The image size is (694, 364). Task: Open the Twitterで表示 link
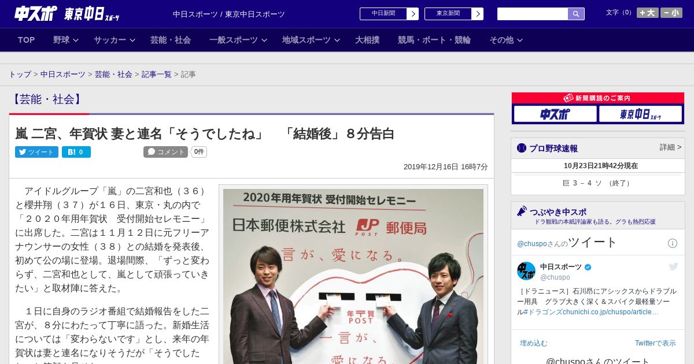pyautogui.click(x=655, y=343)
